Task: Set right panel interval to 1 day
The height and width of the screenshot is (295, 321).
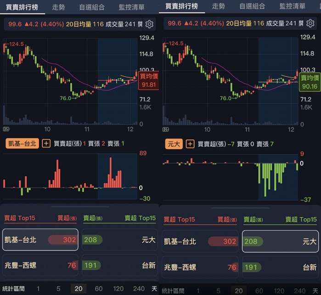Action: point(198,290)
